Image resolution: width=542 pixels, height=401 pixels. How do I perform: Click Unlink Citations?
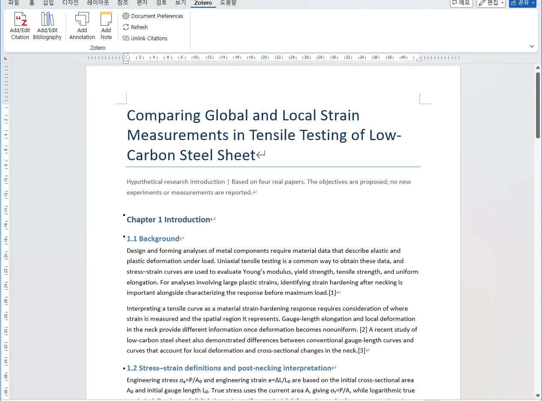pos(145,39)
